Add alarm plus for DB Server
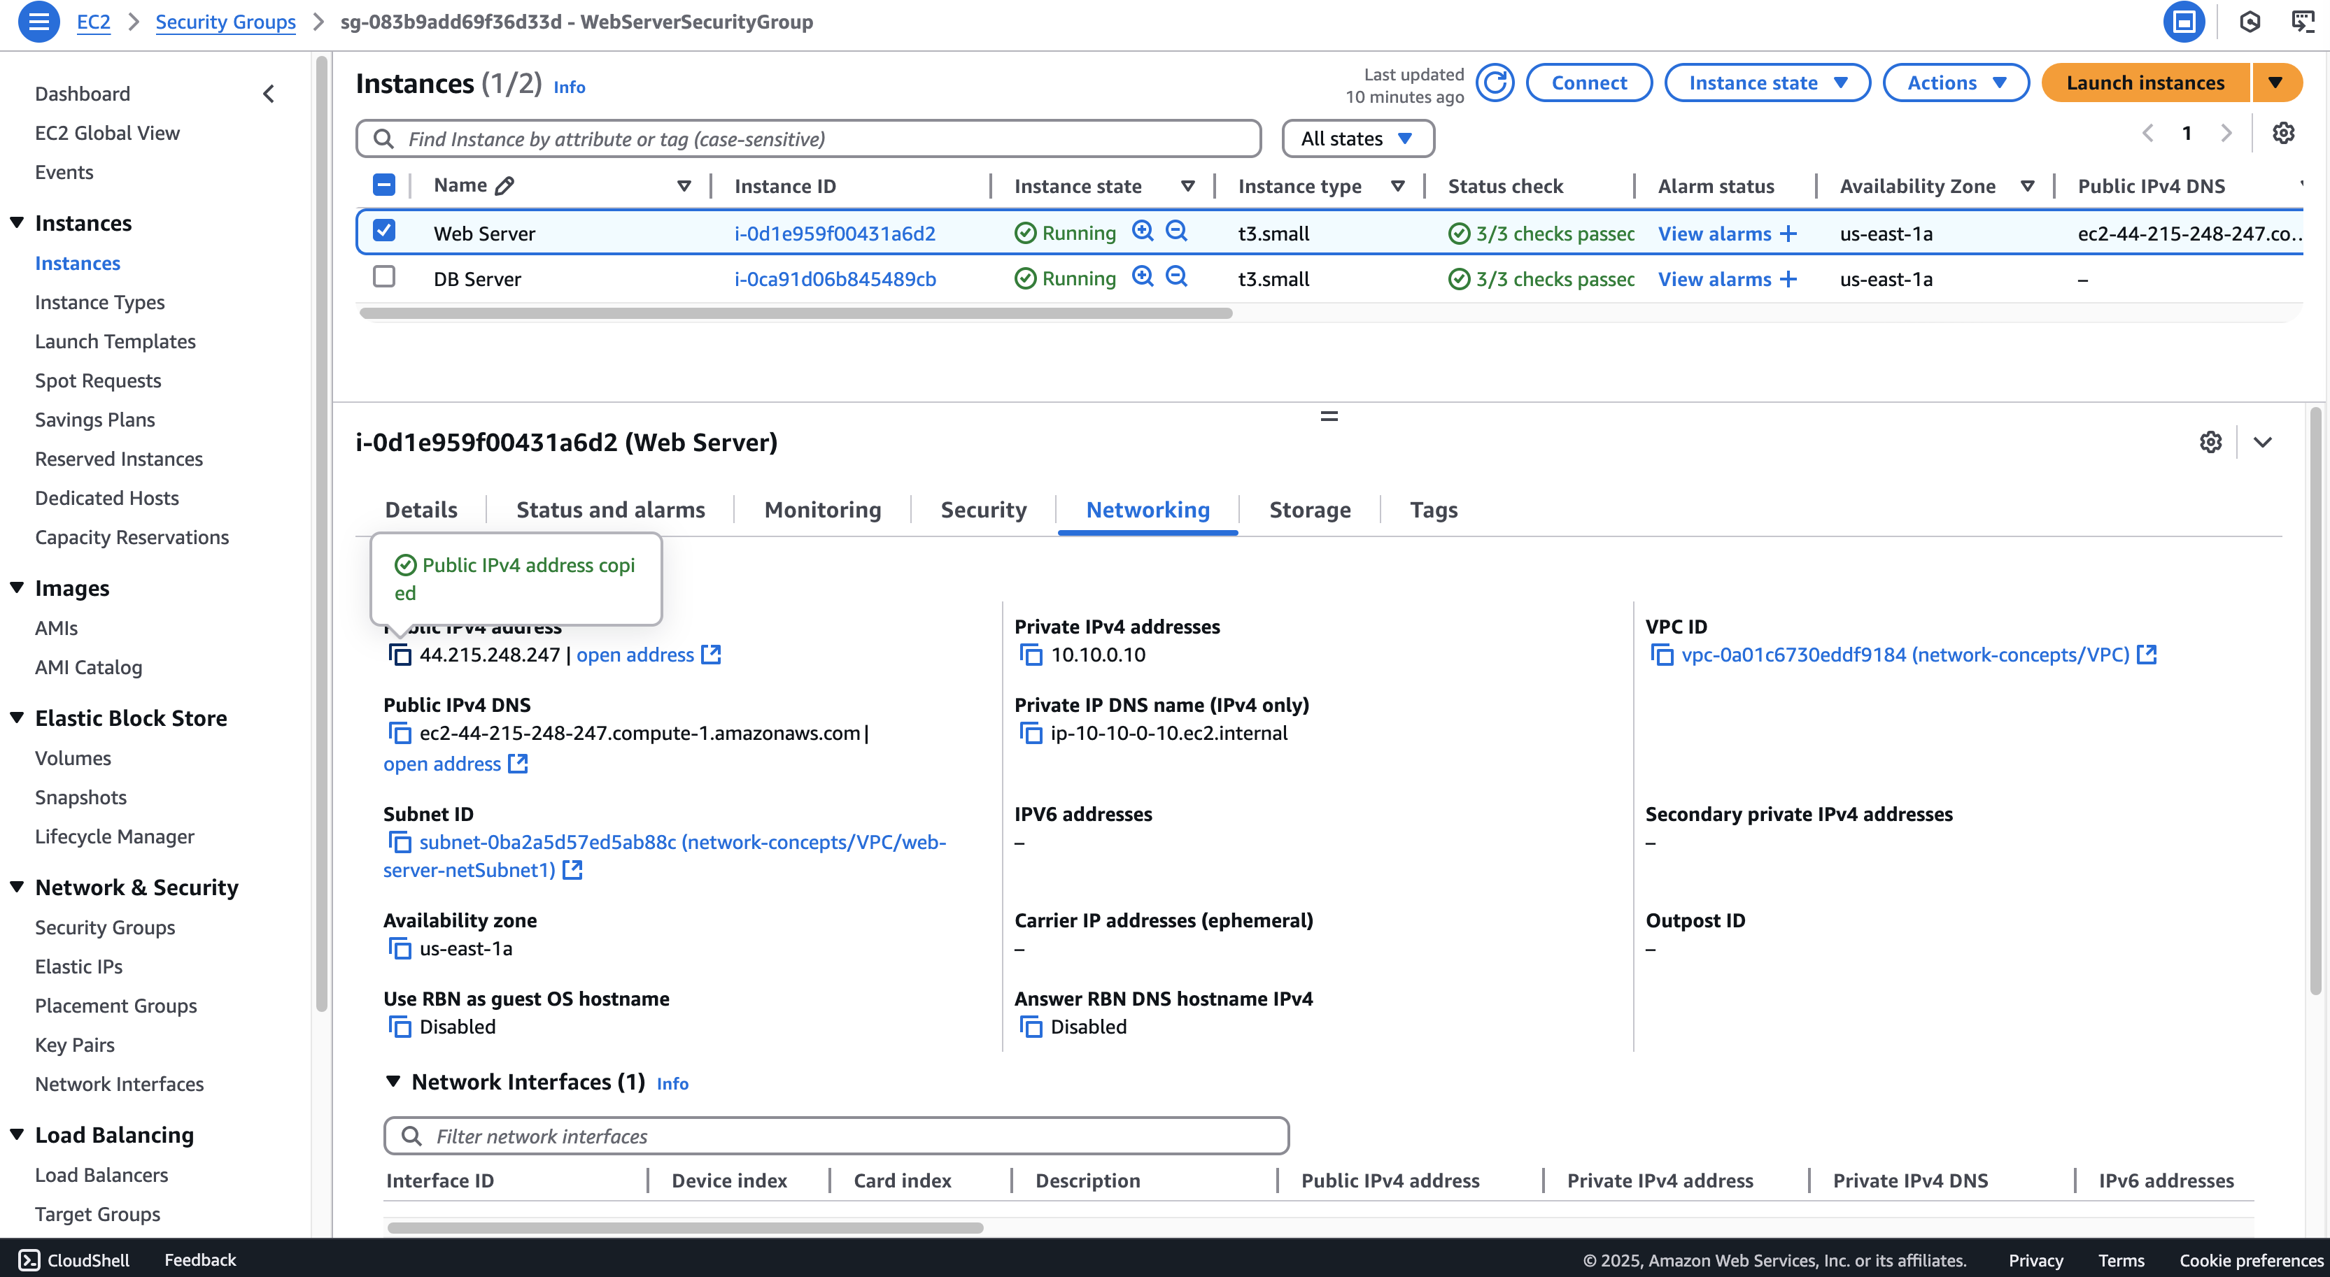The image size is (2330, 1277). pyautogui.click(x=1788, y=279)
